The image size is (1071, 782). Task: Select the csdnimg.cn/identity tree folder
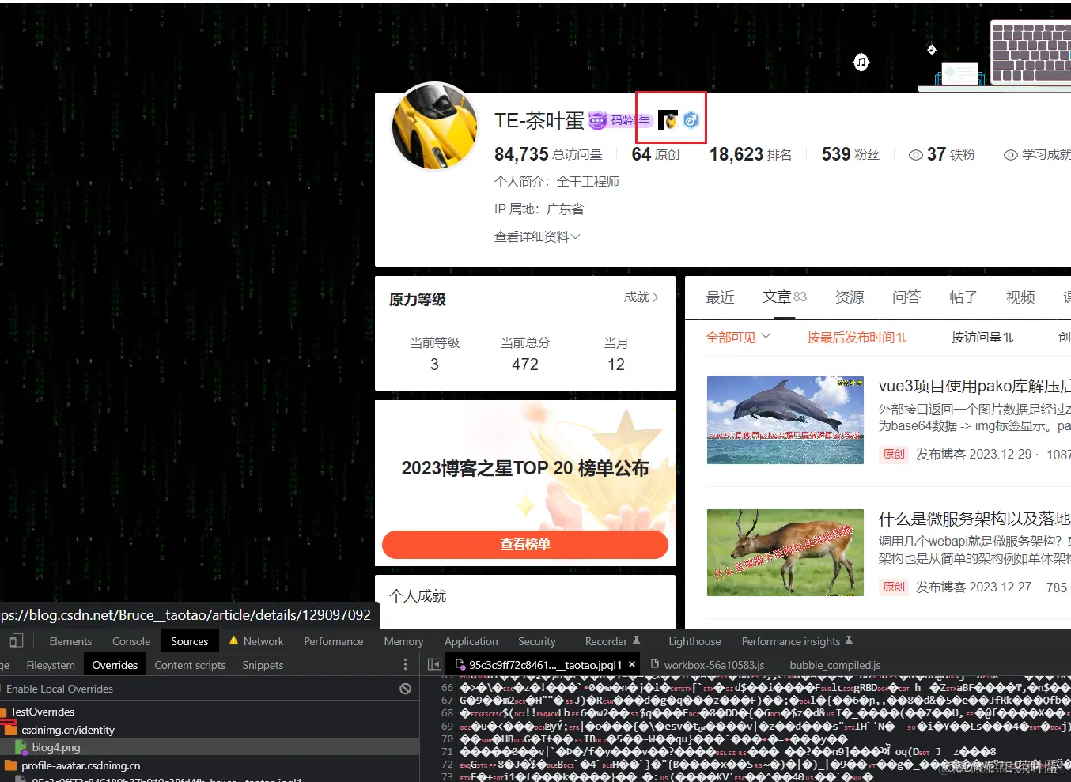[68, 730]
